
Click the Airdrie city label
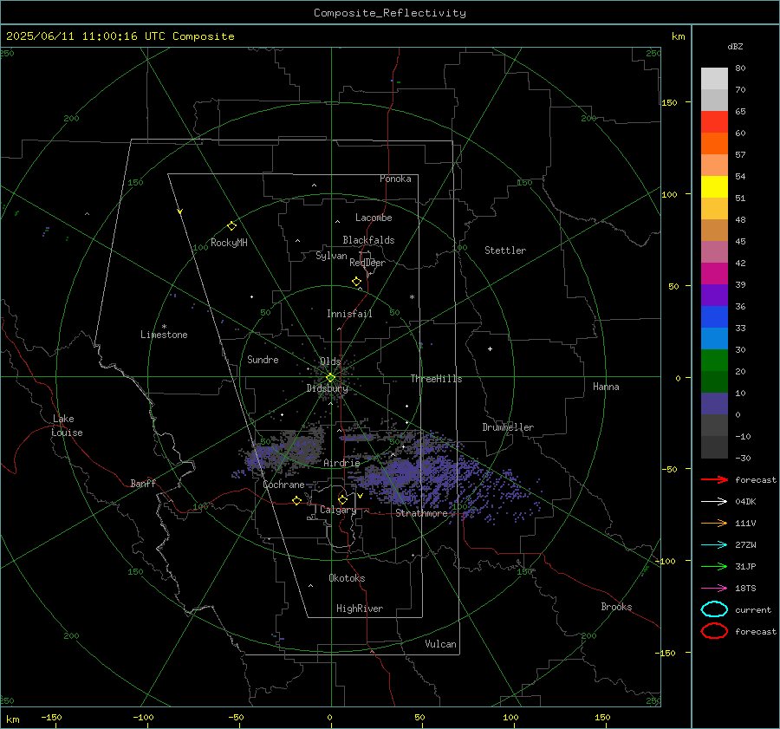[341, 463]
